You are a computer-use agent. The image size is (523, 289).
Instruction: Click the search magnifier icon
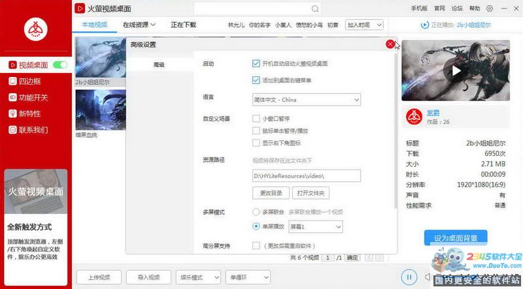pyautogui.click(x=315, y=9)
